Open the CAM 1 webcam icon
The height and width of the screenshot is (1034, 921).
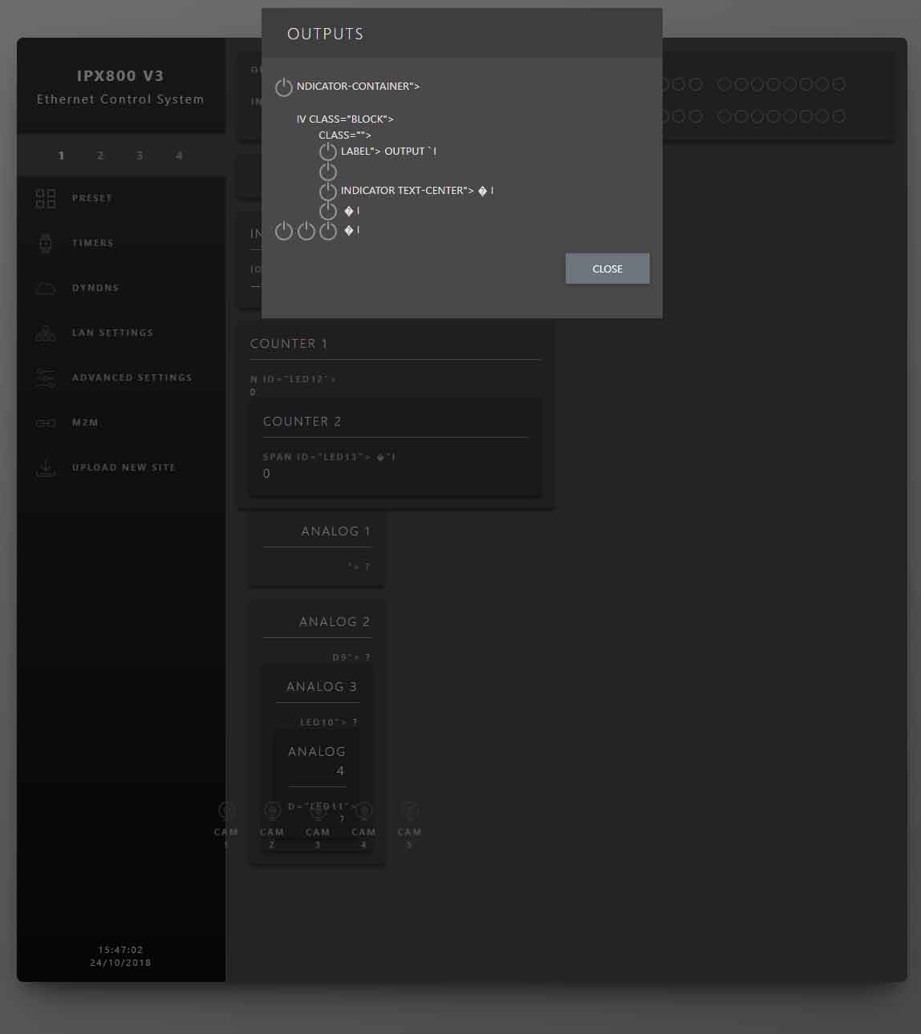(x=226, y=811)
